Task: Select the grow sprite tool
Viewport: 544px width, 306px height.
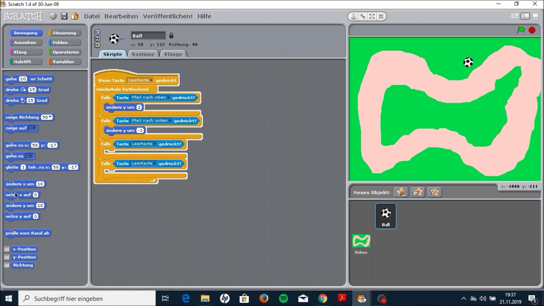Action: pyautogui.click(x=372, y=17)
